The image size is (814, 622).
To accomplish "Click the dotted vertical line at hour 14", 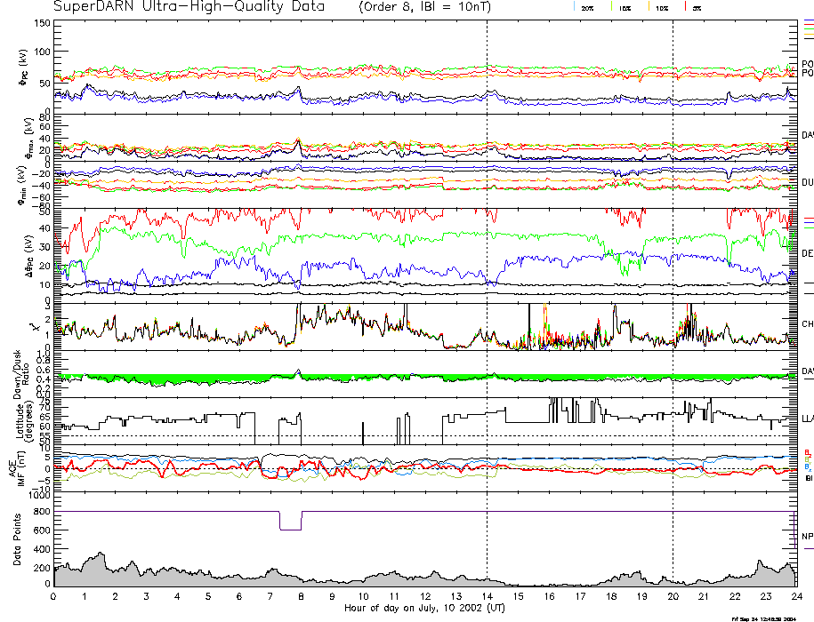I will (x=488, y=267).
